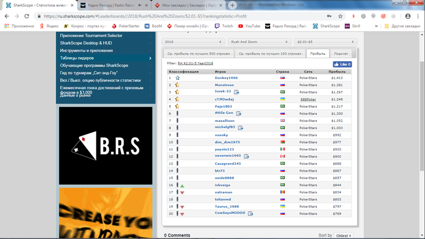Open PokerStarter bookmark
The image size is (425, 239).
click(x=126, y=26)
